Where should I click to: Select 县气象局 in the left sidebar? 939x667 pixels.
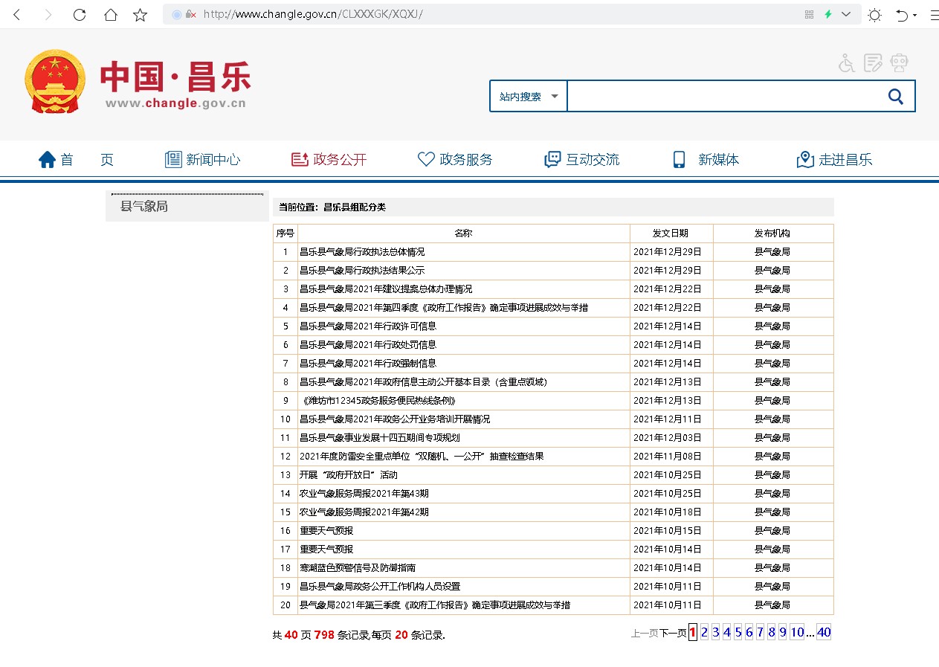pyautogui.click(x=144, y=207)
